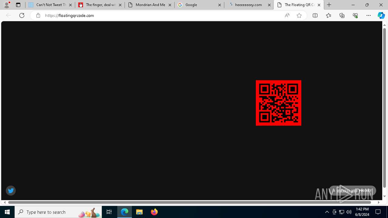The height and width of the screenshot is (218, 388).
Task: Open Copilot sidebar
Action: (x=381, y=15)
